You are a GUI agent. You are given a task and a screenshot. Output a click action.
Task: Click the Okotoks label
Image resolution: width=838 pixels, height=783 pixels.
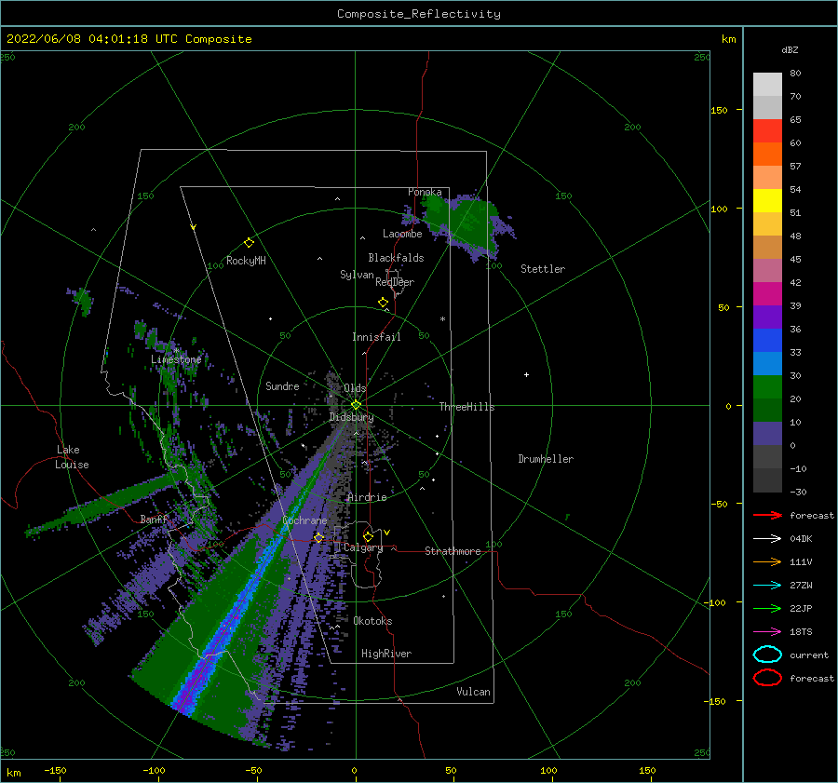pos(373,621)
